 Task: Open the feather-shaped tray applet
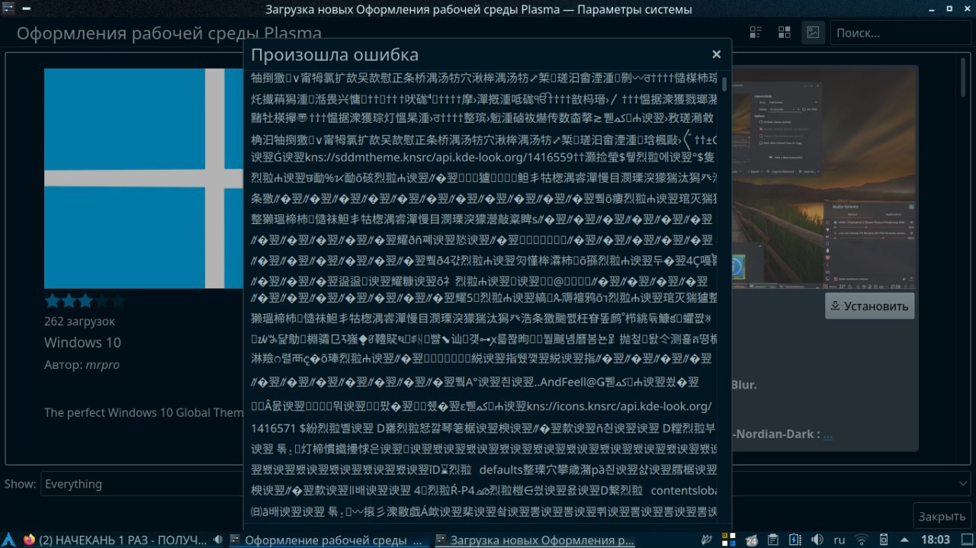[x=708, y=540]
